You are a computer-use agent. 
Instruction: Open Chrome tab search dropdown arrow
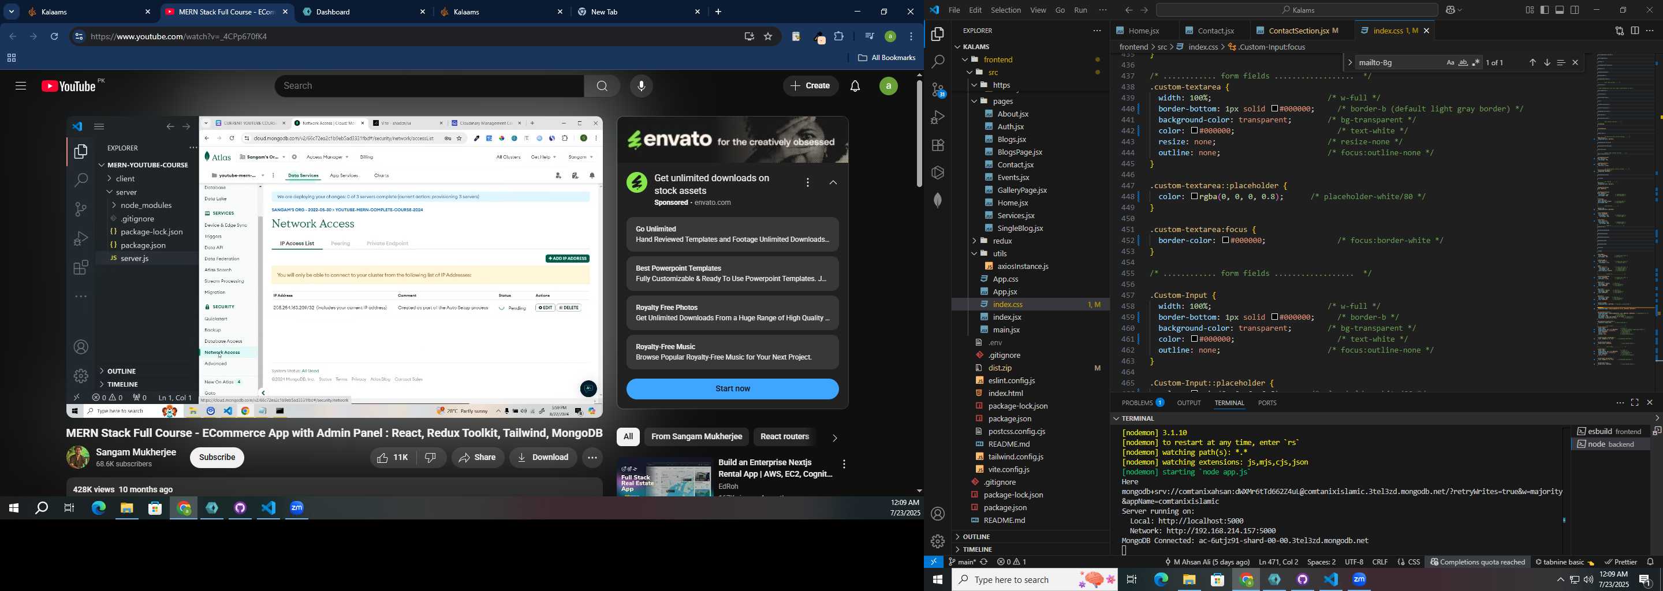[x=12, y=12]
